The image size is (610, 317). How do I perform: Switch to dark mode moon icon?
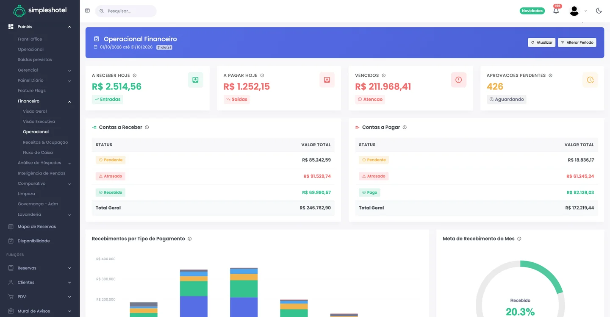599,11
